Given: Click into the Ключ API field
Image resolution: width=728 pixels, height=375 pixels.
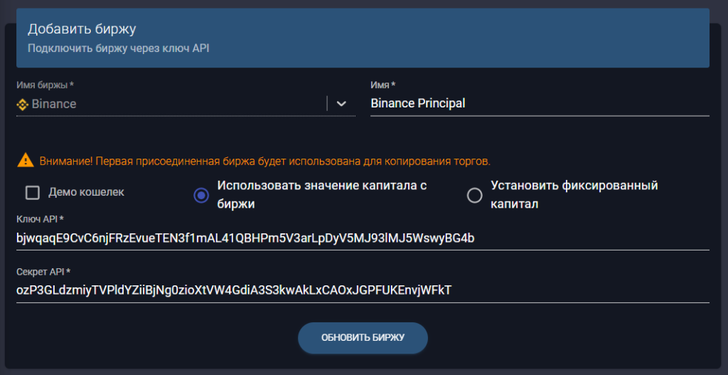Looking at the screenshot, I should tap(363, 238).
